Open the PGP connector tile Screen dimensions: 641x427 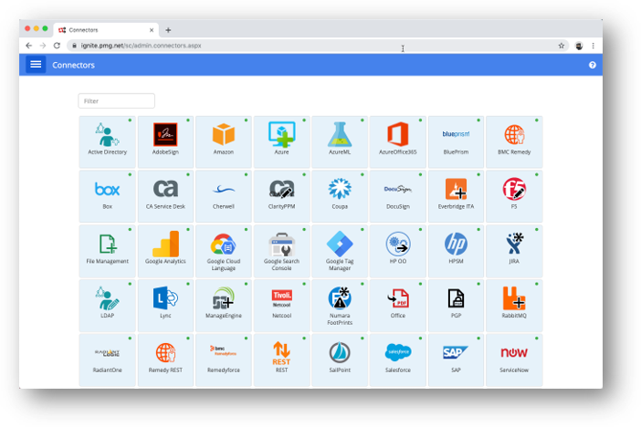click(x=456, y=306)
